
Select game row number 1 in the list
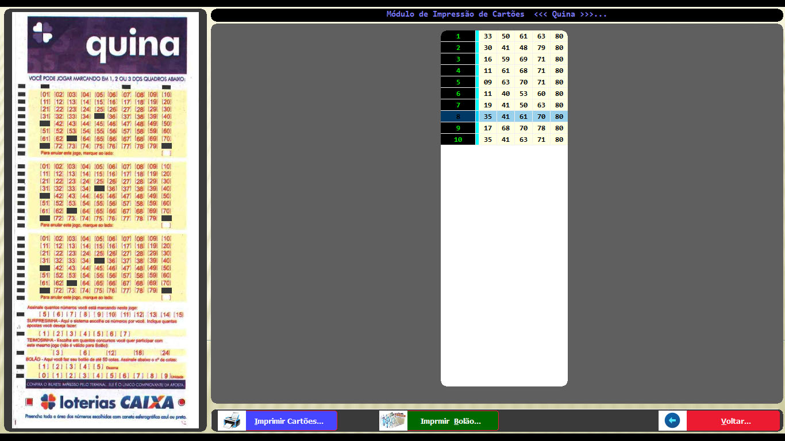(x=458, y=36)
